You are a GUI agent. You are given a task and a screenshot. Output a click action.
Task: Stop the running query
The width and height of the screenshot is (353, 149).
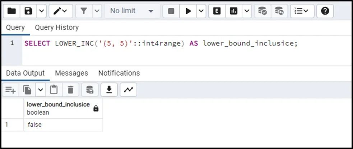point(171,11)
